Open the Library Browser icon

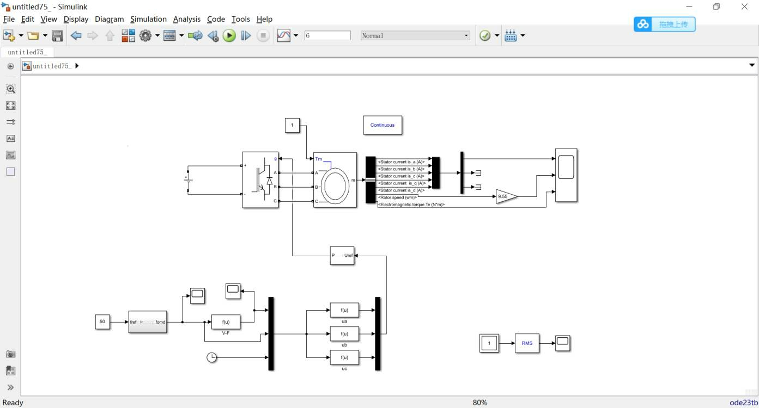[128, 36]
